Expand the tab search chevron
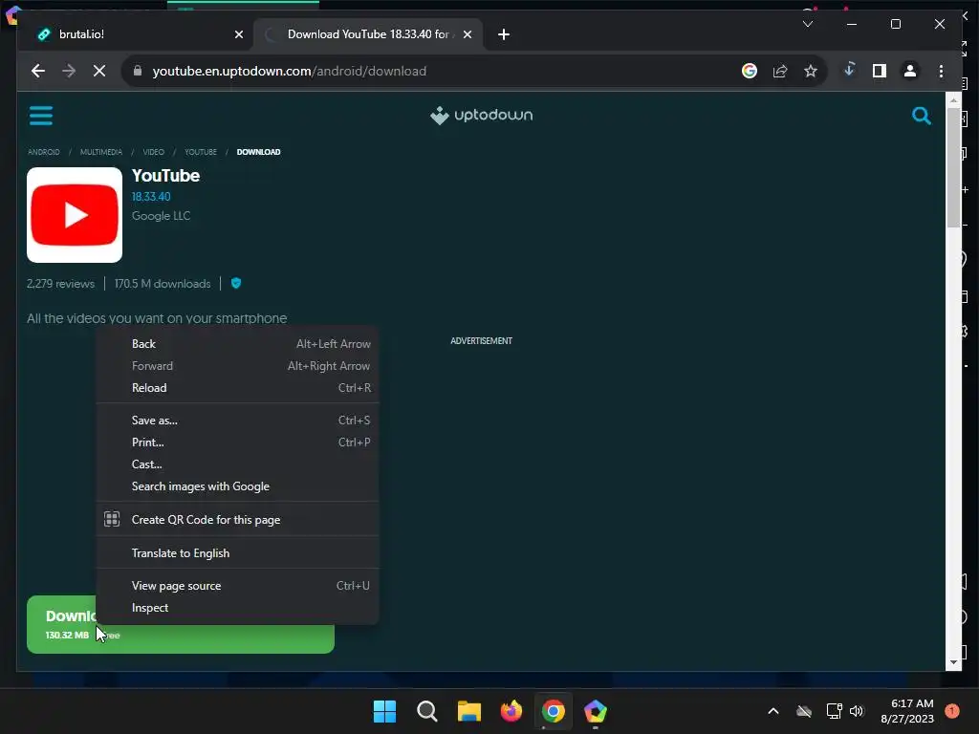Image resolution: width=979 pixels, height=734 pixels. [807, 24]
